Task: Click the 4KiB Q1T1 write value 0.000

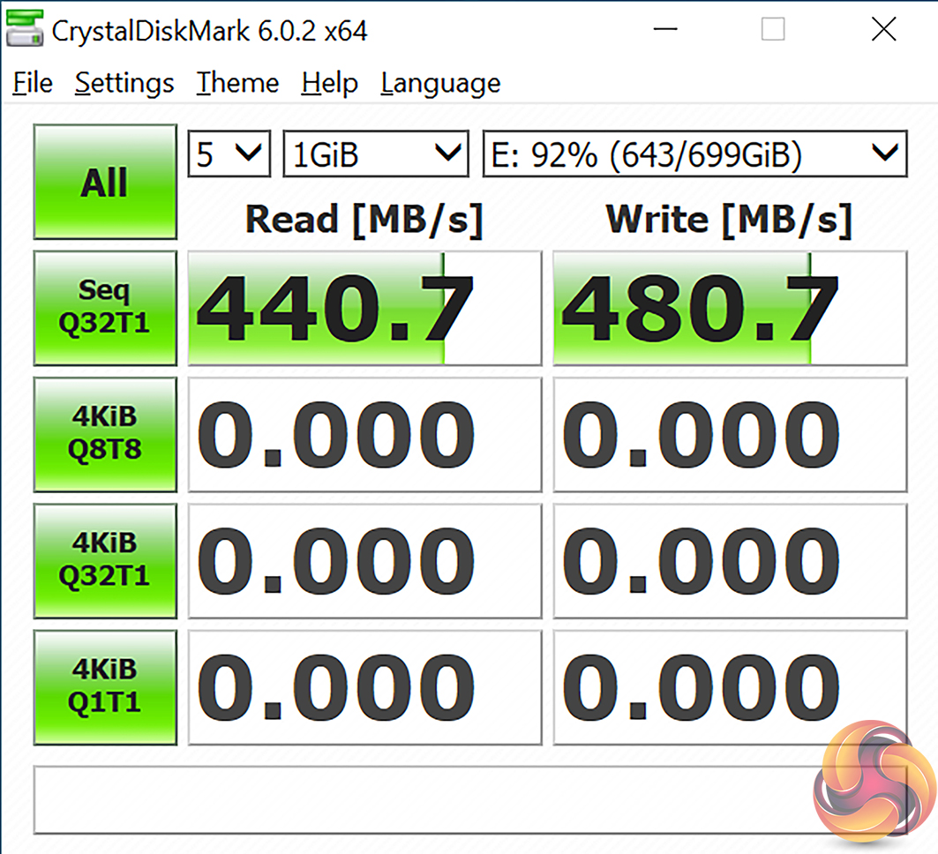Action: click(x=730, y=688)
